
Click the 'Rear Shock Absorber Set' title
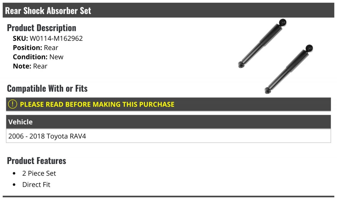[48, 11]
